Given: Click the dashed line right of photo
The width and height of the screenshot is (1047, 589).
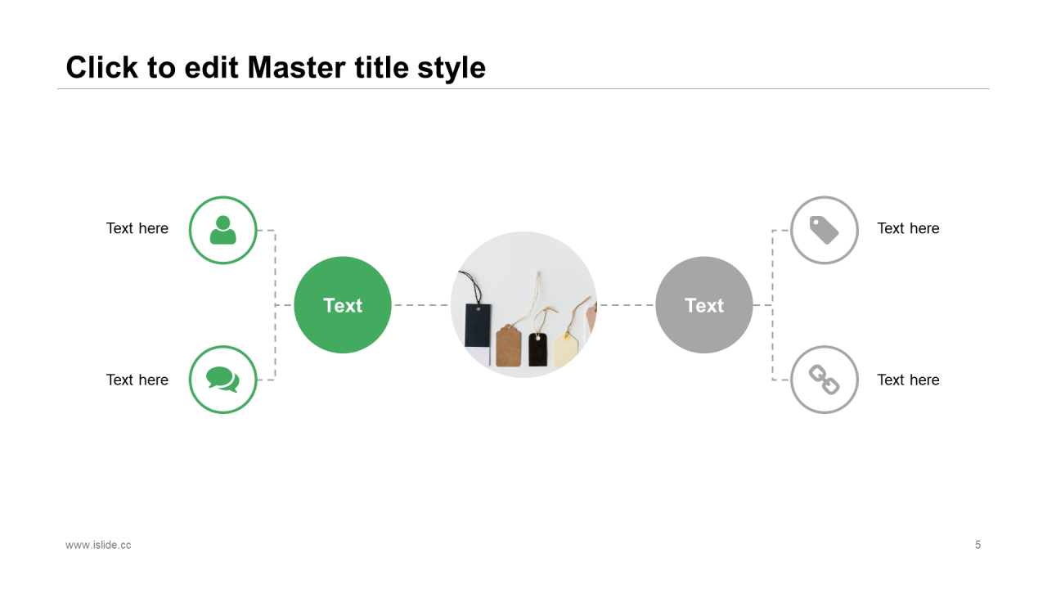Looking at the screenshot, I should [x=626, y=305].
